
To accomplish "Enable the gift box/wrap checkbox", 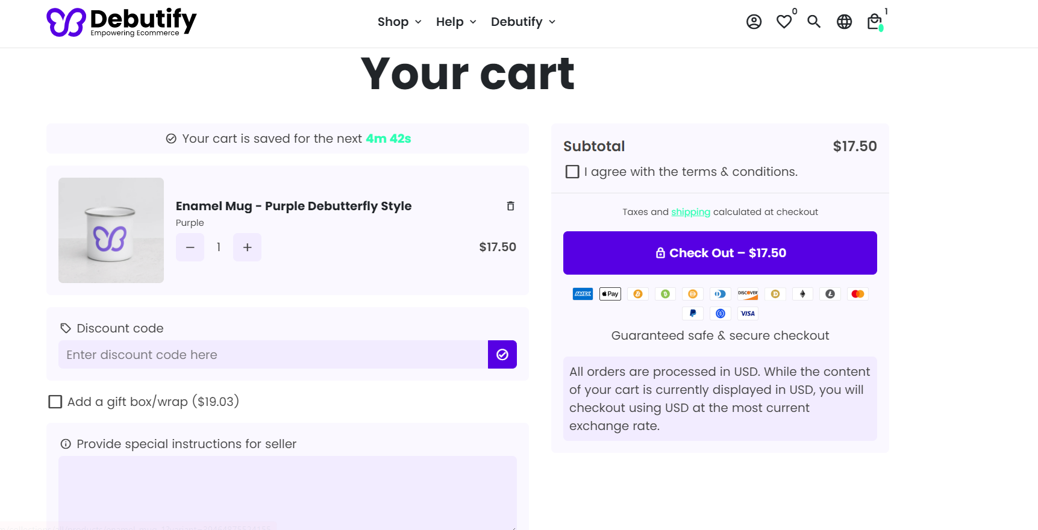I will coord(55,402).
